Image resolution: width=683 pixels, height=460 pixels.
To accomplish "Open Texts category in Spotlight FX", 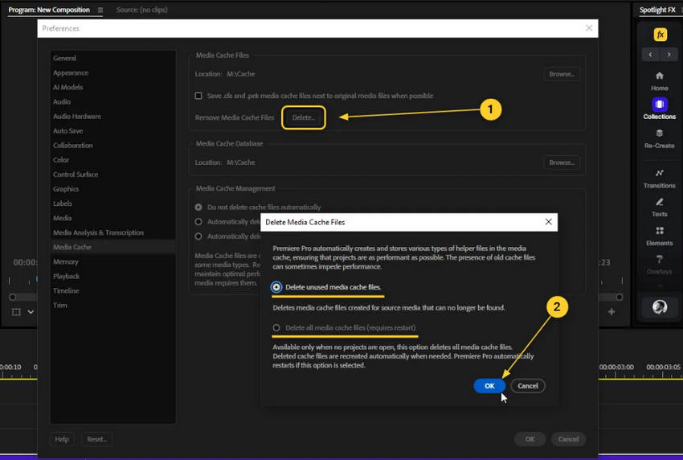I will point(659,207).
